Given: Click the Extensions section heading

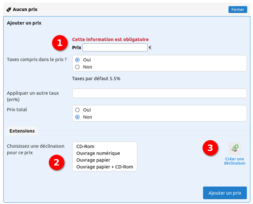Looking at the screenshot, I should pyautogui.click(x=22, y=131).
